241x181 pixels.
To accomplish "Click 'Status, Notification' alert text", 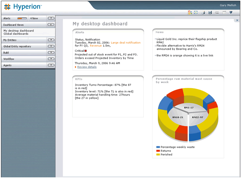I will pos(87,40).
